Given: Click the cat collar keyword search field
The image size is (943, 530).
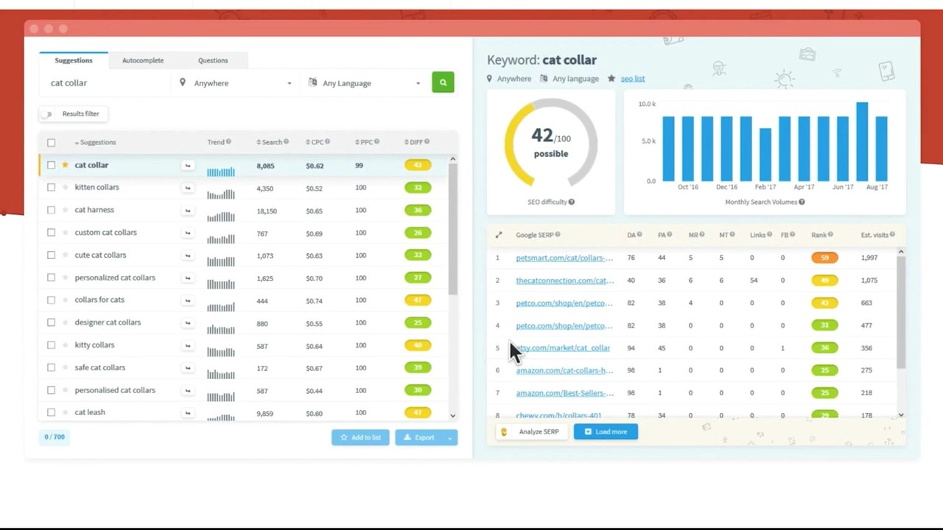Looking at the screenshot, I should pyautogui.click(x=105, y=83).
